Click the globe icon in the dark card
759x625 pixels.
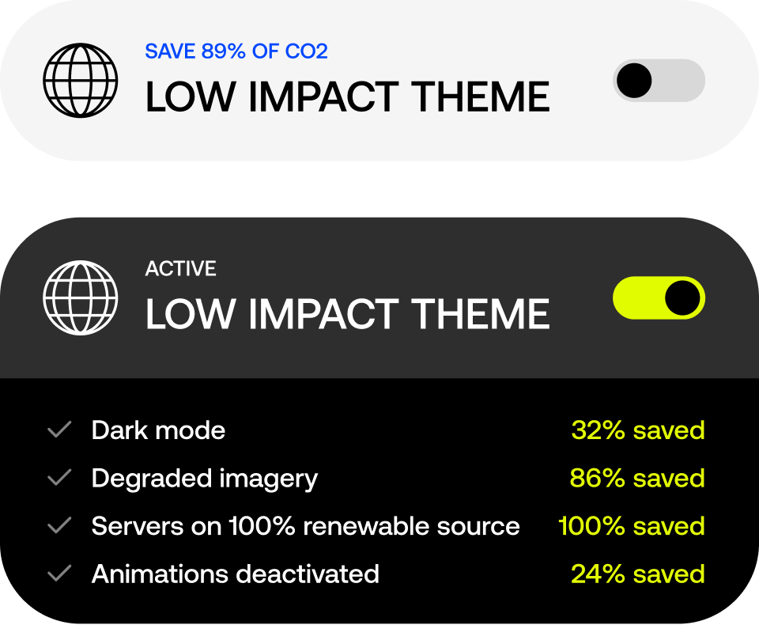(x=80, y=297)
